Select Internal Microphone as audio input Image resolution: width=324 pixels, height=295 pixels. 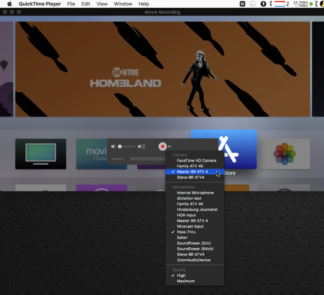[195, 193]
